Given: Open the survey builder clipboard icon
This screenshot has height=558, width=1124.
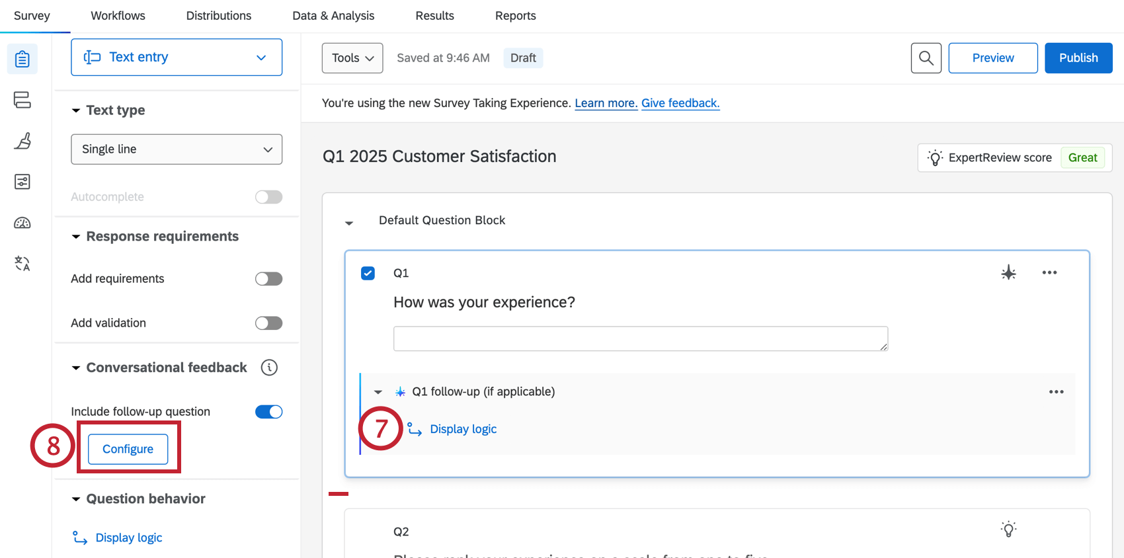Looking at the screenshot, I should pos(22,59).
